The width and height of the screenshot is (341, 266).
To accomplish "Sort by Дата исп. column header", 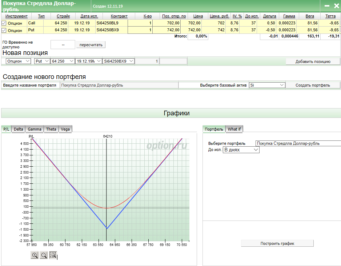I will (89, 16).
